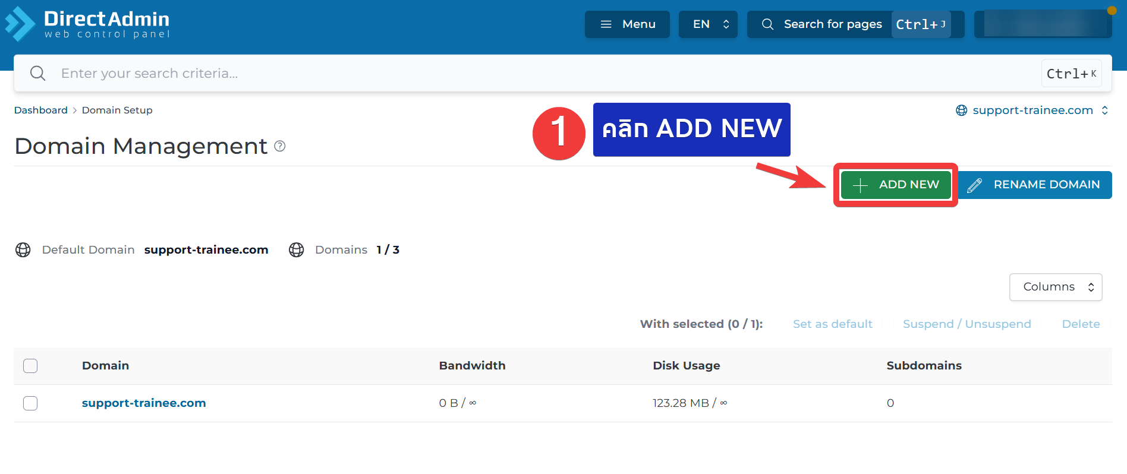Screen dimensions: 1127x474
Task: Click the help question mark beside Domain Management
Action: click(x=280, y=146)
